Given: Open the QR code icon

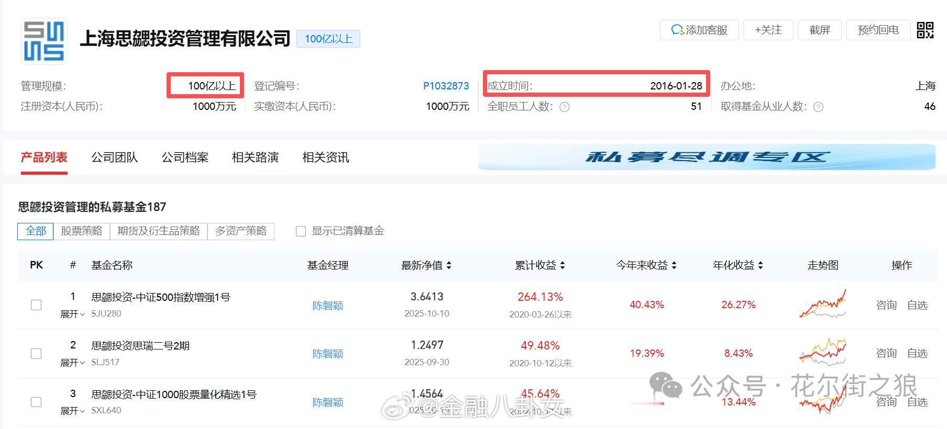Looking at the screenshot, I should [925, 30].
